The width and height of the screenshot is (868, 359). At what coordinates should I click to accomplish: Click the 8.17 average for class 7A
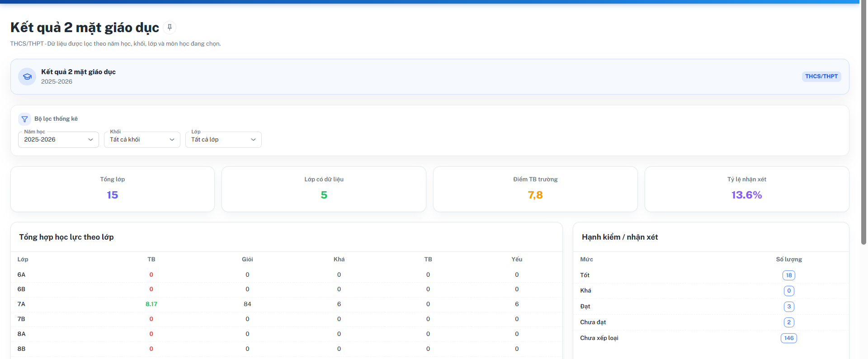pyautogui.click(x=151, y=304)
